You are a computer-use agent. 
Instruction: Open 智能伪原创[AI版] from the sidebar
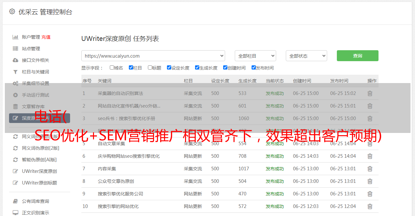[39, 160]
